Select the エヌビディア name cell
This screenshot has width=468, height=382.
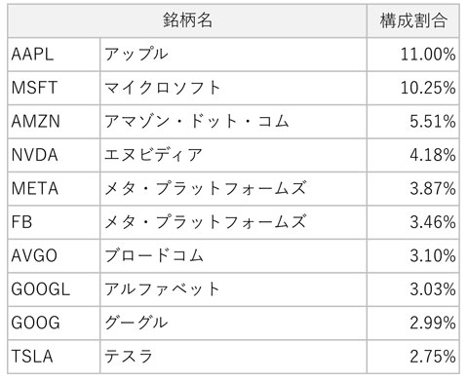tap(233, 155)
